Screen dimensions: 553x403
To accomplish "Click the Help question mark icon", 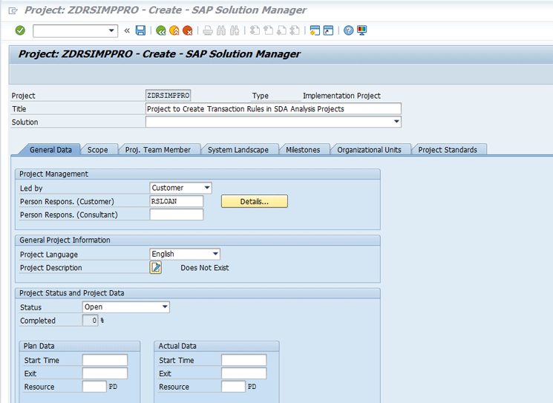I will (x=348, y=30).
